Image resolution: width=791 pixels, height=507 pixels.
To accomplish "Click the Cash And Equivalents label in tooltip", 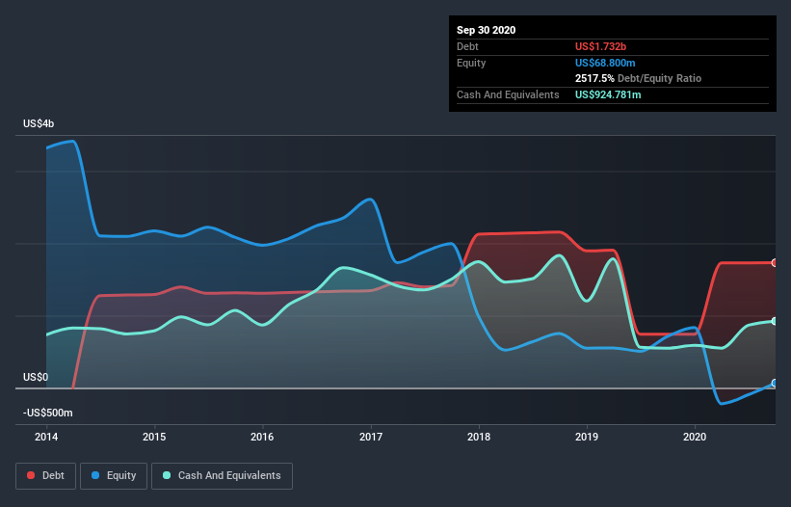I will pos(508,94).
